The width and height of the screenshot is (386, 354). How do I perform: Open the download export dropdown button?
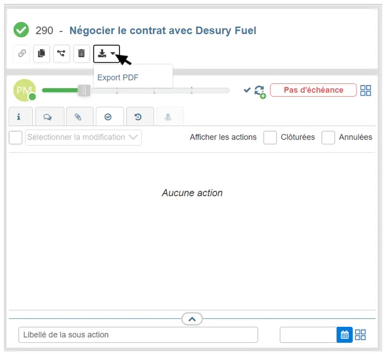106,53
